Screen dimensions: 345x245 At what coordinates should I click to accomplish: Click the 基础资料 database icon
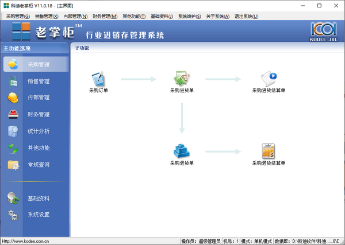(x=13, y=199)
